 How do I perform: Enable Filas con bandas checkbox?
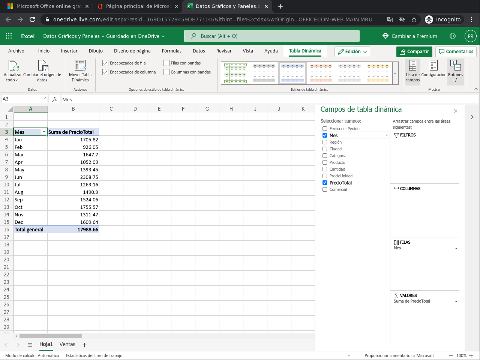pyautogui.click(x=166, y=63)
